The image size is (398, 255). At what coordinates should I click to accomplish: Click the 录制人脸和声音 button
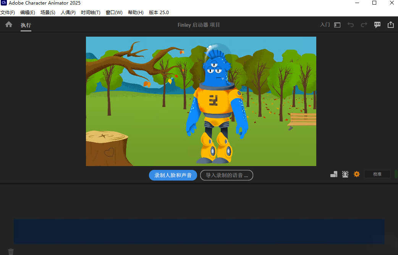point(173,175)
